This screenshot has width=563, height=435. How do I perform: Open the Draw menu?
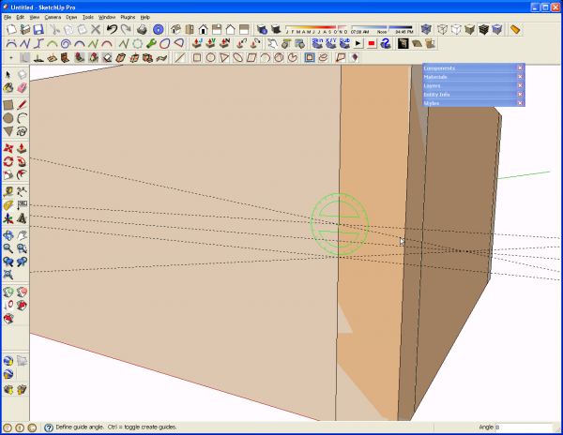[71, 17]
